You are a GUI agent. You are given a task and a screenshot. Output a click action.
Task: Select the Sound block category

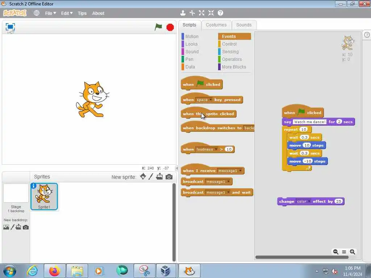pos(192,51)
